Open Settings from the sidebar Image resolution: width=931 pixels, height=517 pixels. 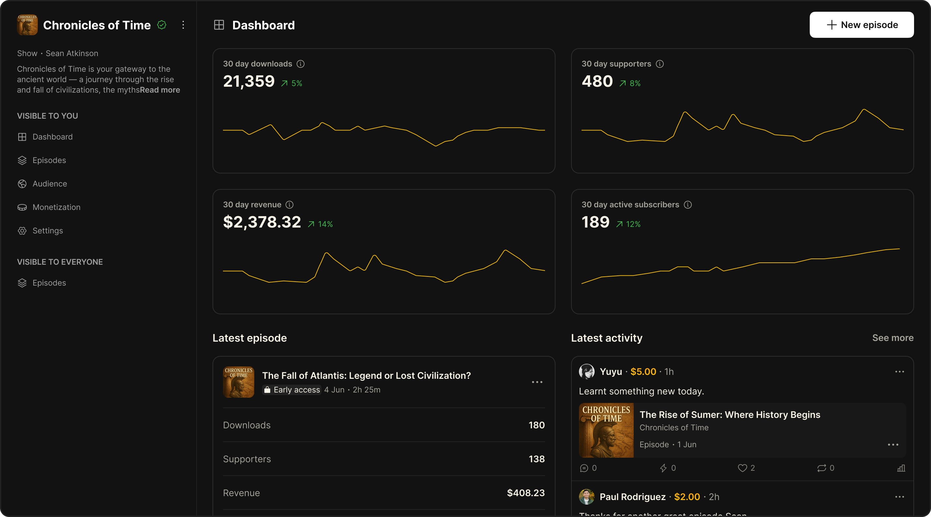pos(47,231)
